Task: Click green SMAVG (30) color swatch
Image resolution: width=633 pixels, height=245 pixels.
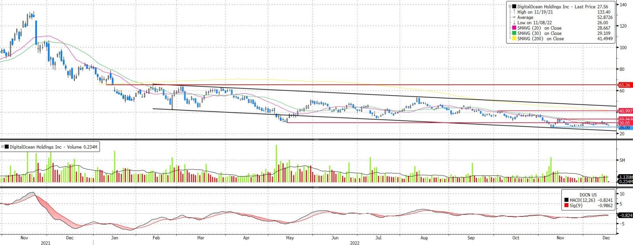Action: pyautogui.click(x=514, y=33)
